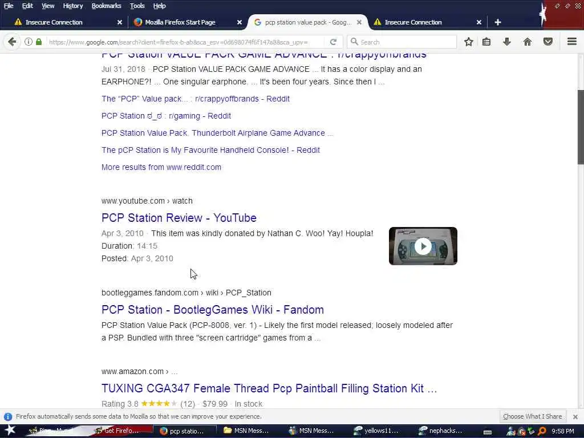Click the Start button star in taskbar
The height and width of the screenshot is (438, 584).
pos(10,430)
